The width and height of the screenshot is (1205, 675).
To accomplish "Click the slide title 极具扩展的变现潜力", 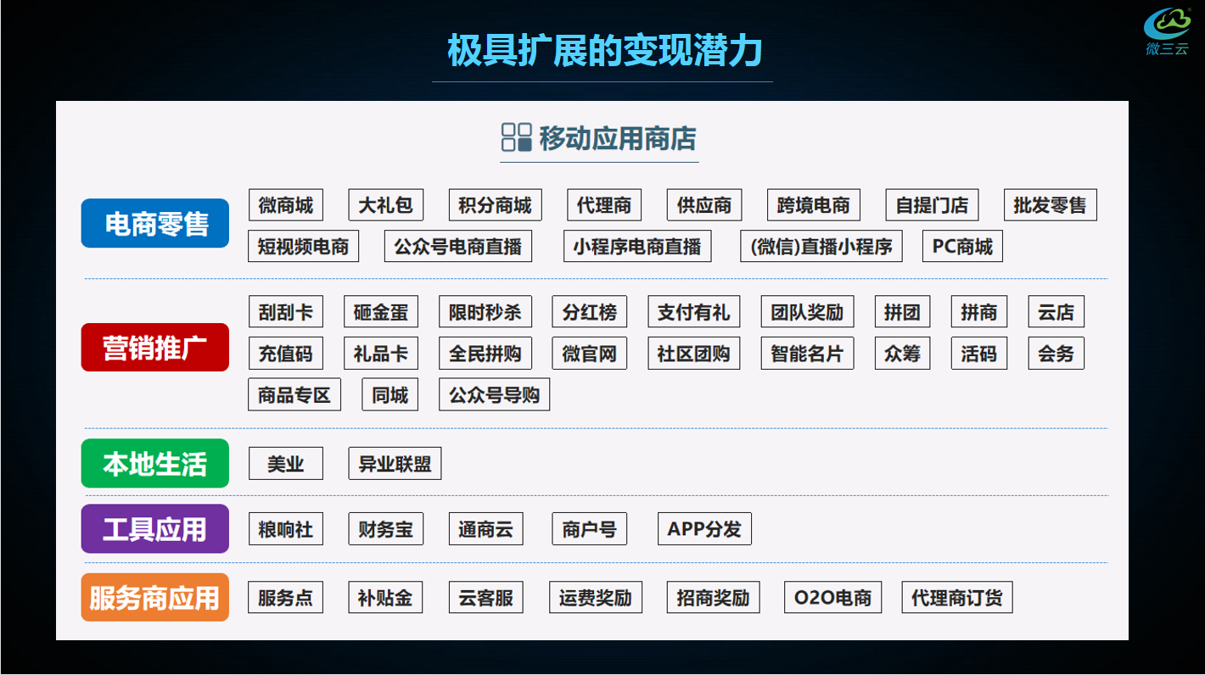I will [604, 50].
